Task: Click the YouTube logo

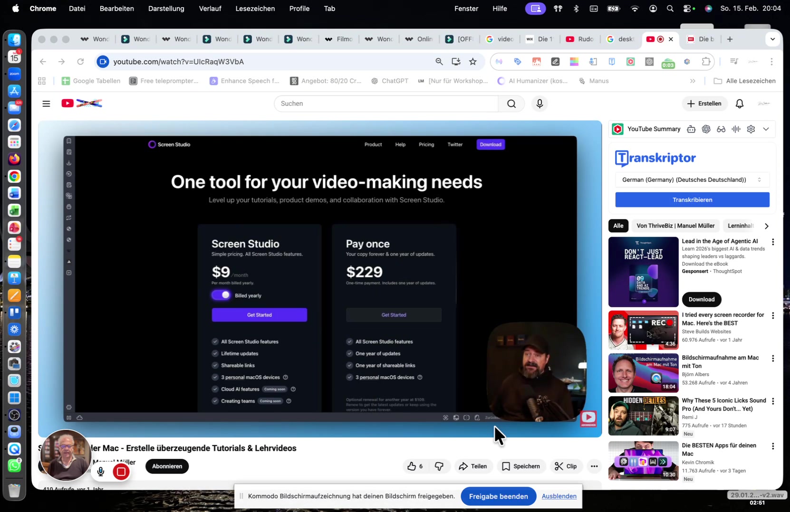Action: point(82,104)
